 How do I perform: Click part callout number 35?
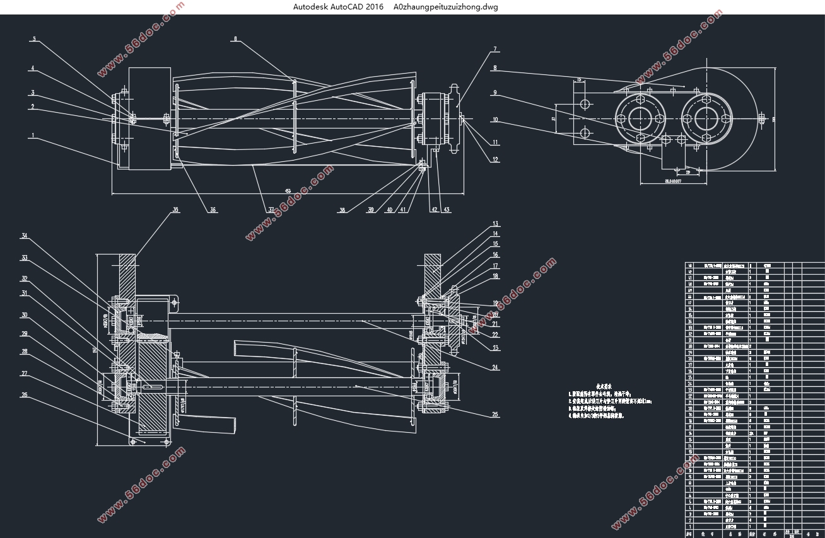175,210
